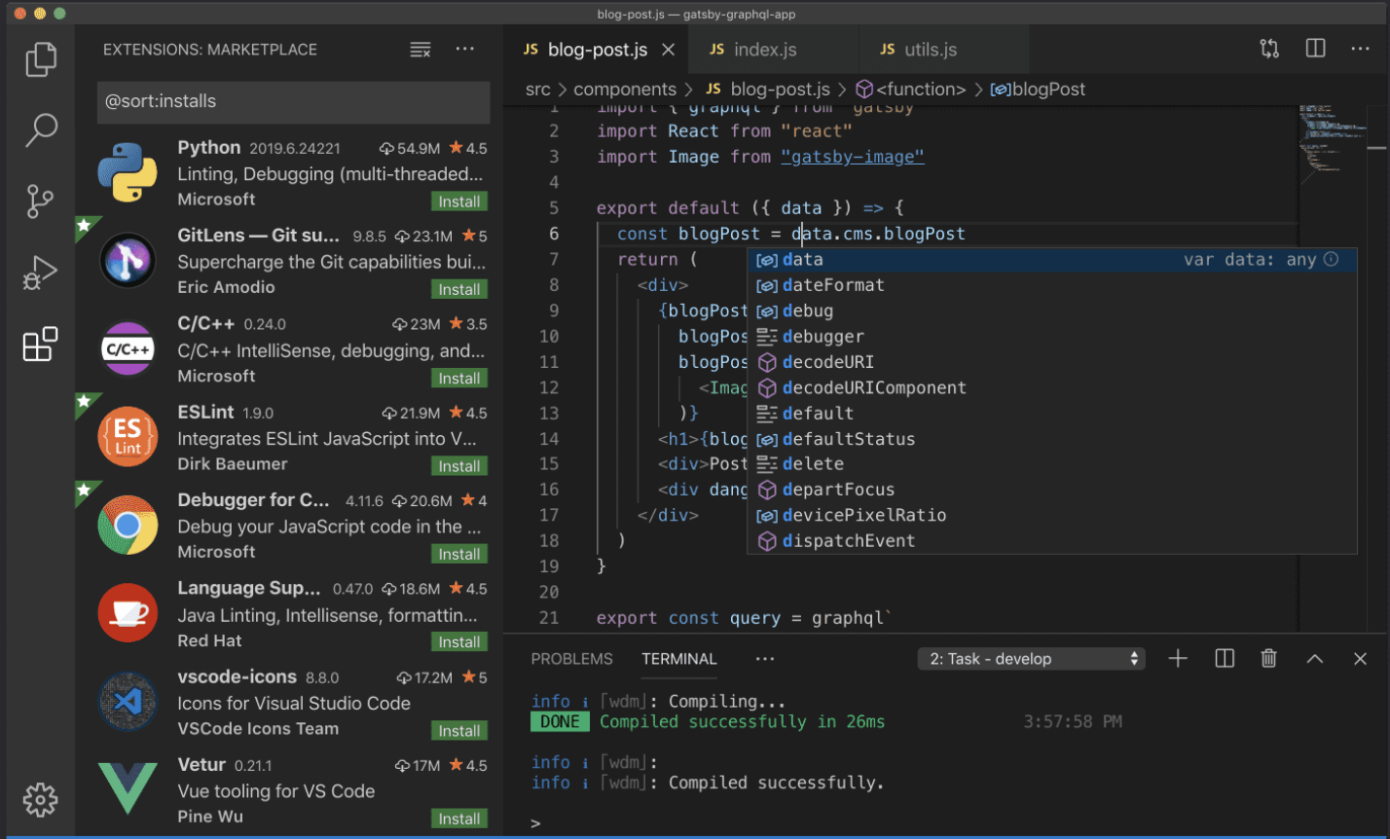Install the GitLens extension
Viewport: 1390px width, 839px height.
459,289
